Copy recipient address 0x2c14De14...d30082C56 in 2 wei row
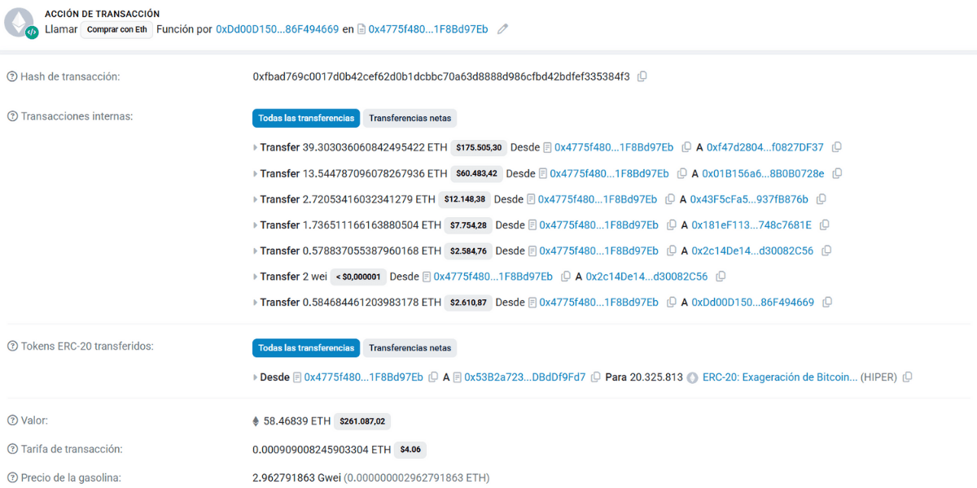 click(x=721, y=277)
